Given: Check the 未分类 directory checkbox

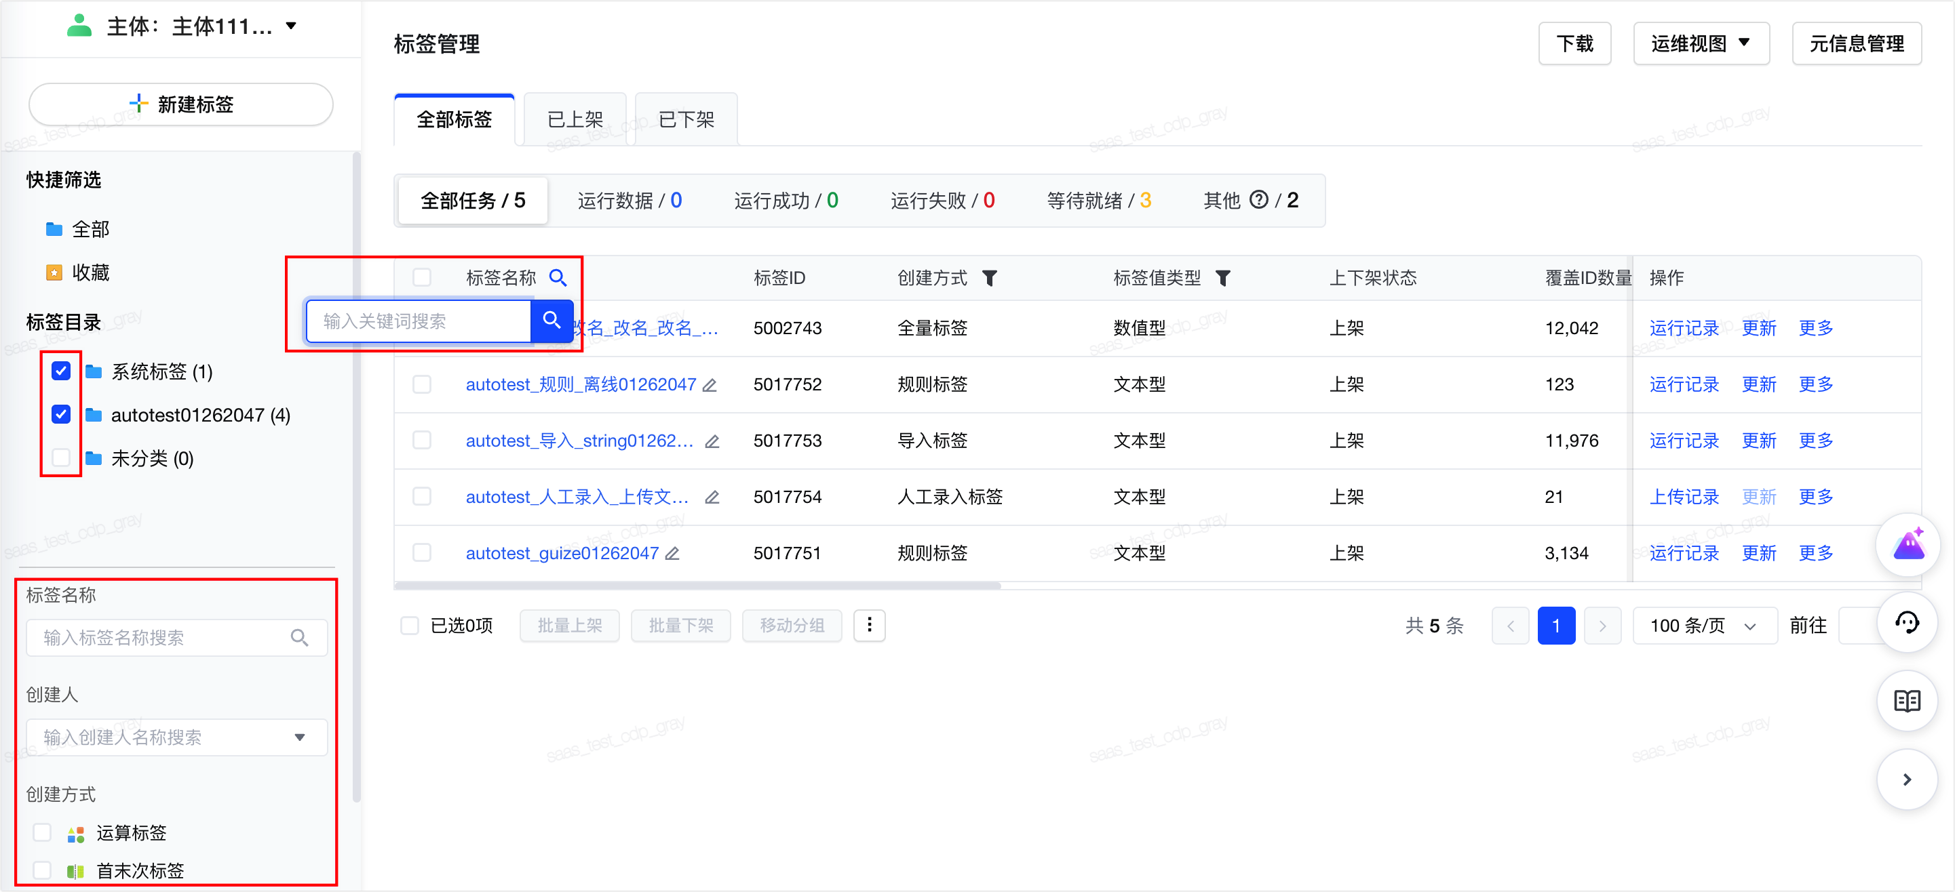Looking at the screenshot, I should (62, 458).
